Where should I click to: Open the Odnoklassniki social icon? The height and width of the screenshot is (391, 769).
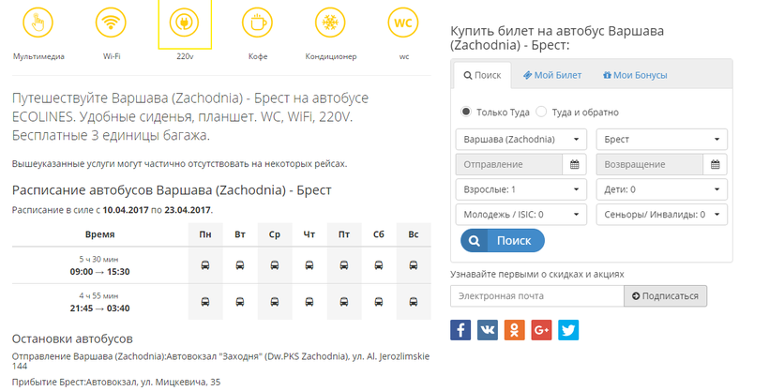tap(515, 330)
